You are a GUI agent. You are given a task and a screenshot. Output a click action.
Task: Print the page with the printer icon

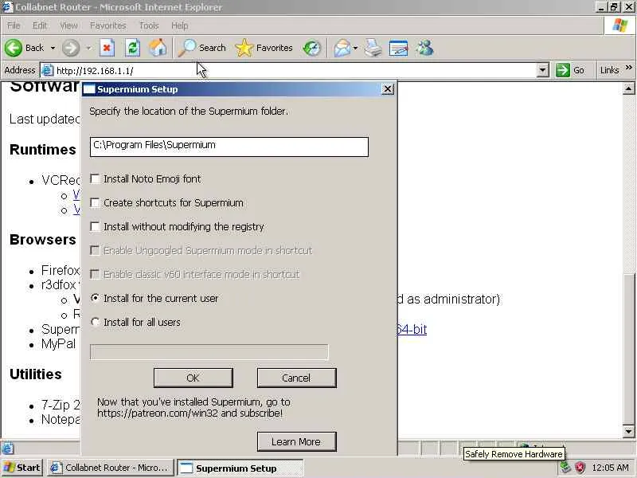[373, 48]
